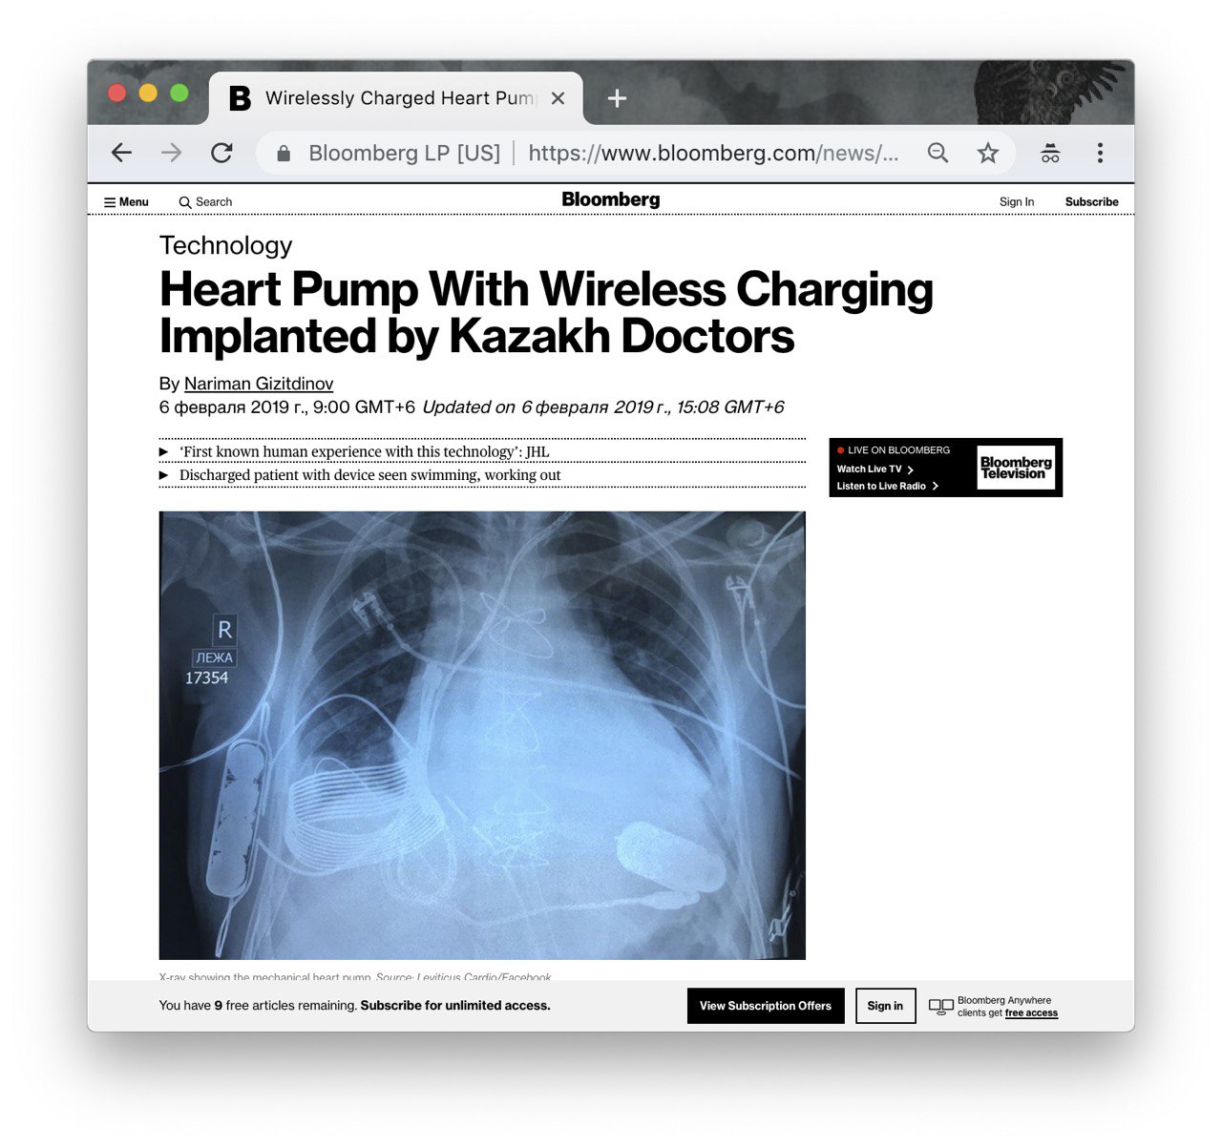Click the chest X-ray article image
Viewport: 1222px width, 1147px height.
click(482, 736)
